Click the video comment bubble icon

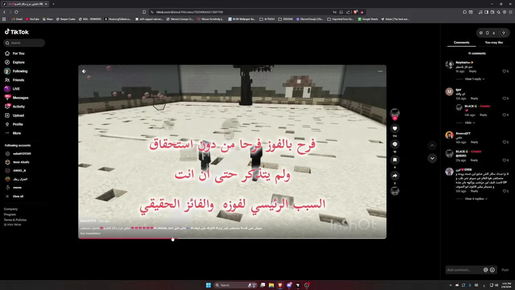[395, 144]
